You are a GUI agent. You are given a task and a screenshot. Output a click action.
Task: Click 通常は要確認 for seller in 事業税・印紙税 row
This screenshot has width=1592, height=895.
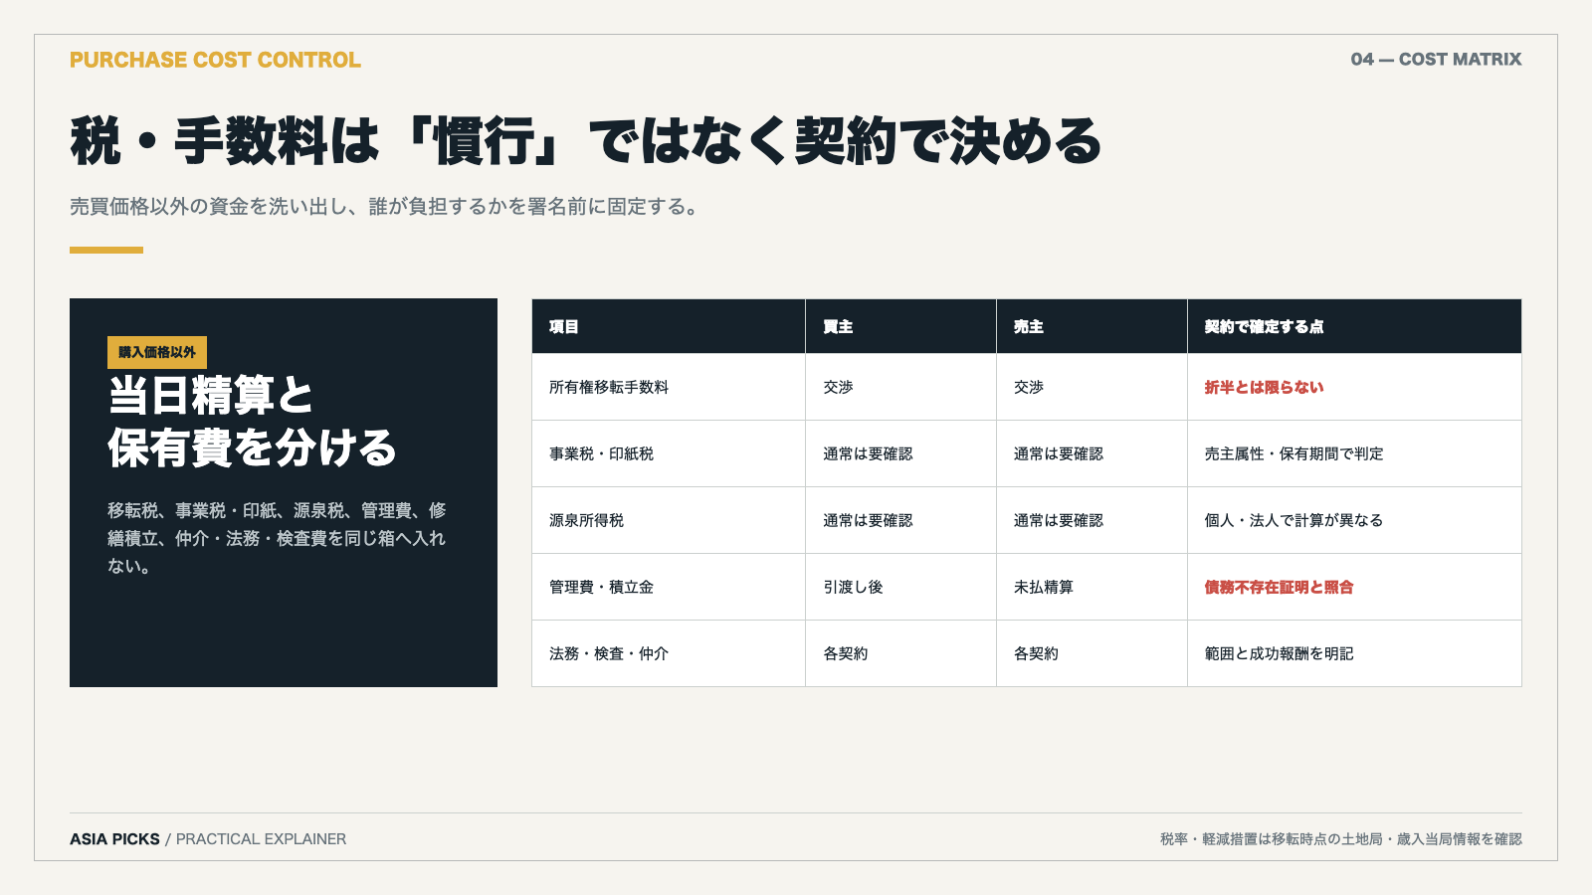click(1059, 453)
